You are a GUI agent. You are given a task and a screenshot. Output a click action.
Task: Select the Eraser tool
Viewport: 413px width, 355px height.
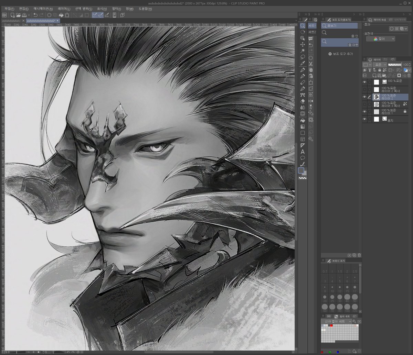pyautogui.click(x=303, y=101)
